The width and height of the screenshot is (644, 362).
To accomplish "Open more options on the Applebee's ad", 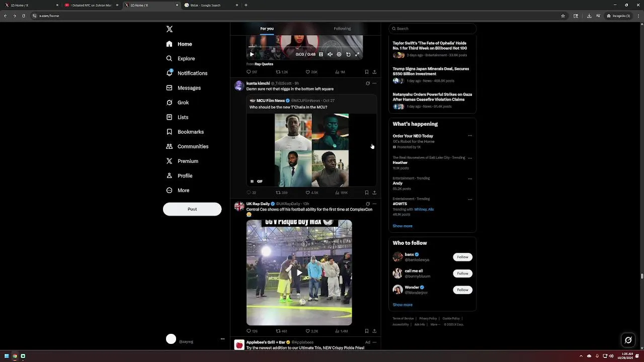I will click(374, 342).
